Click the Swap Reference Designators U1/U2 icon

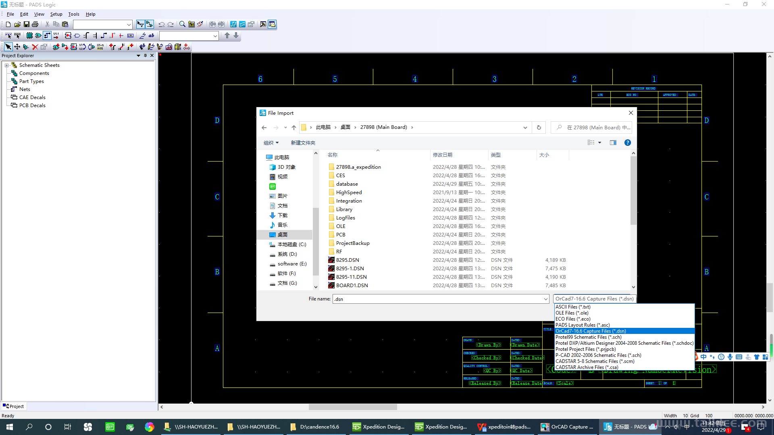click(x=82, y=47)
